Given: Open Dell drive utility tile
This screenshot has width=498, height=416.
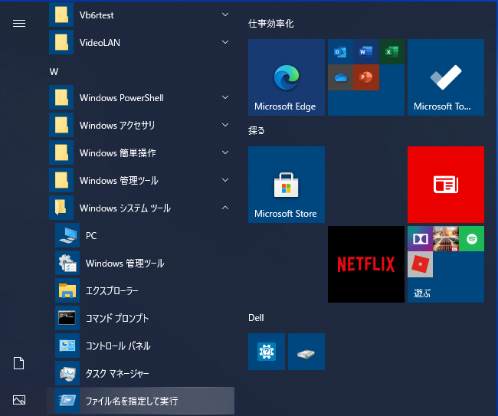Looking at the screenshot, I should click(x=306, y=352).
